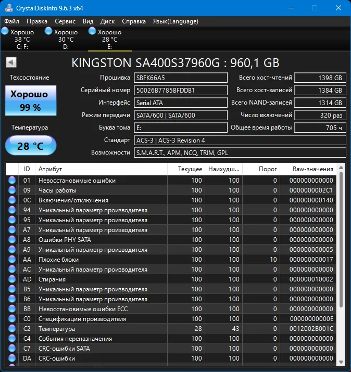
Task: Open the Язык(Language) menu
Action: click(x=176, y=21)
